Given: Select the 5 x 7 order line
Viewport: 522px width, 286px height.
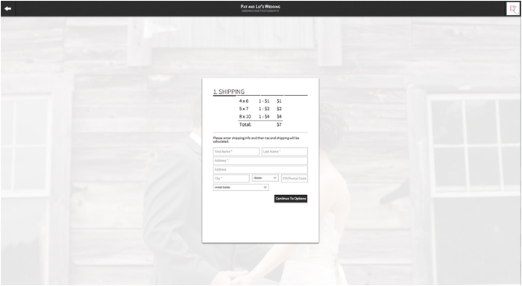Looking at the screenshot, I should tap(260, 109).
